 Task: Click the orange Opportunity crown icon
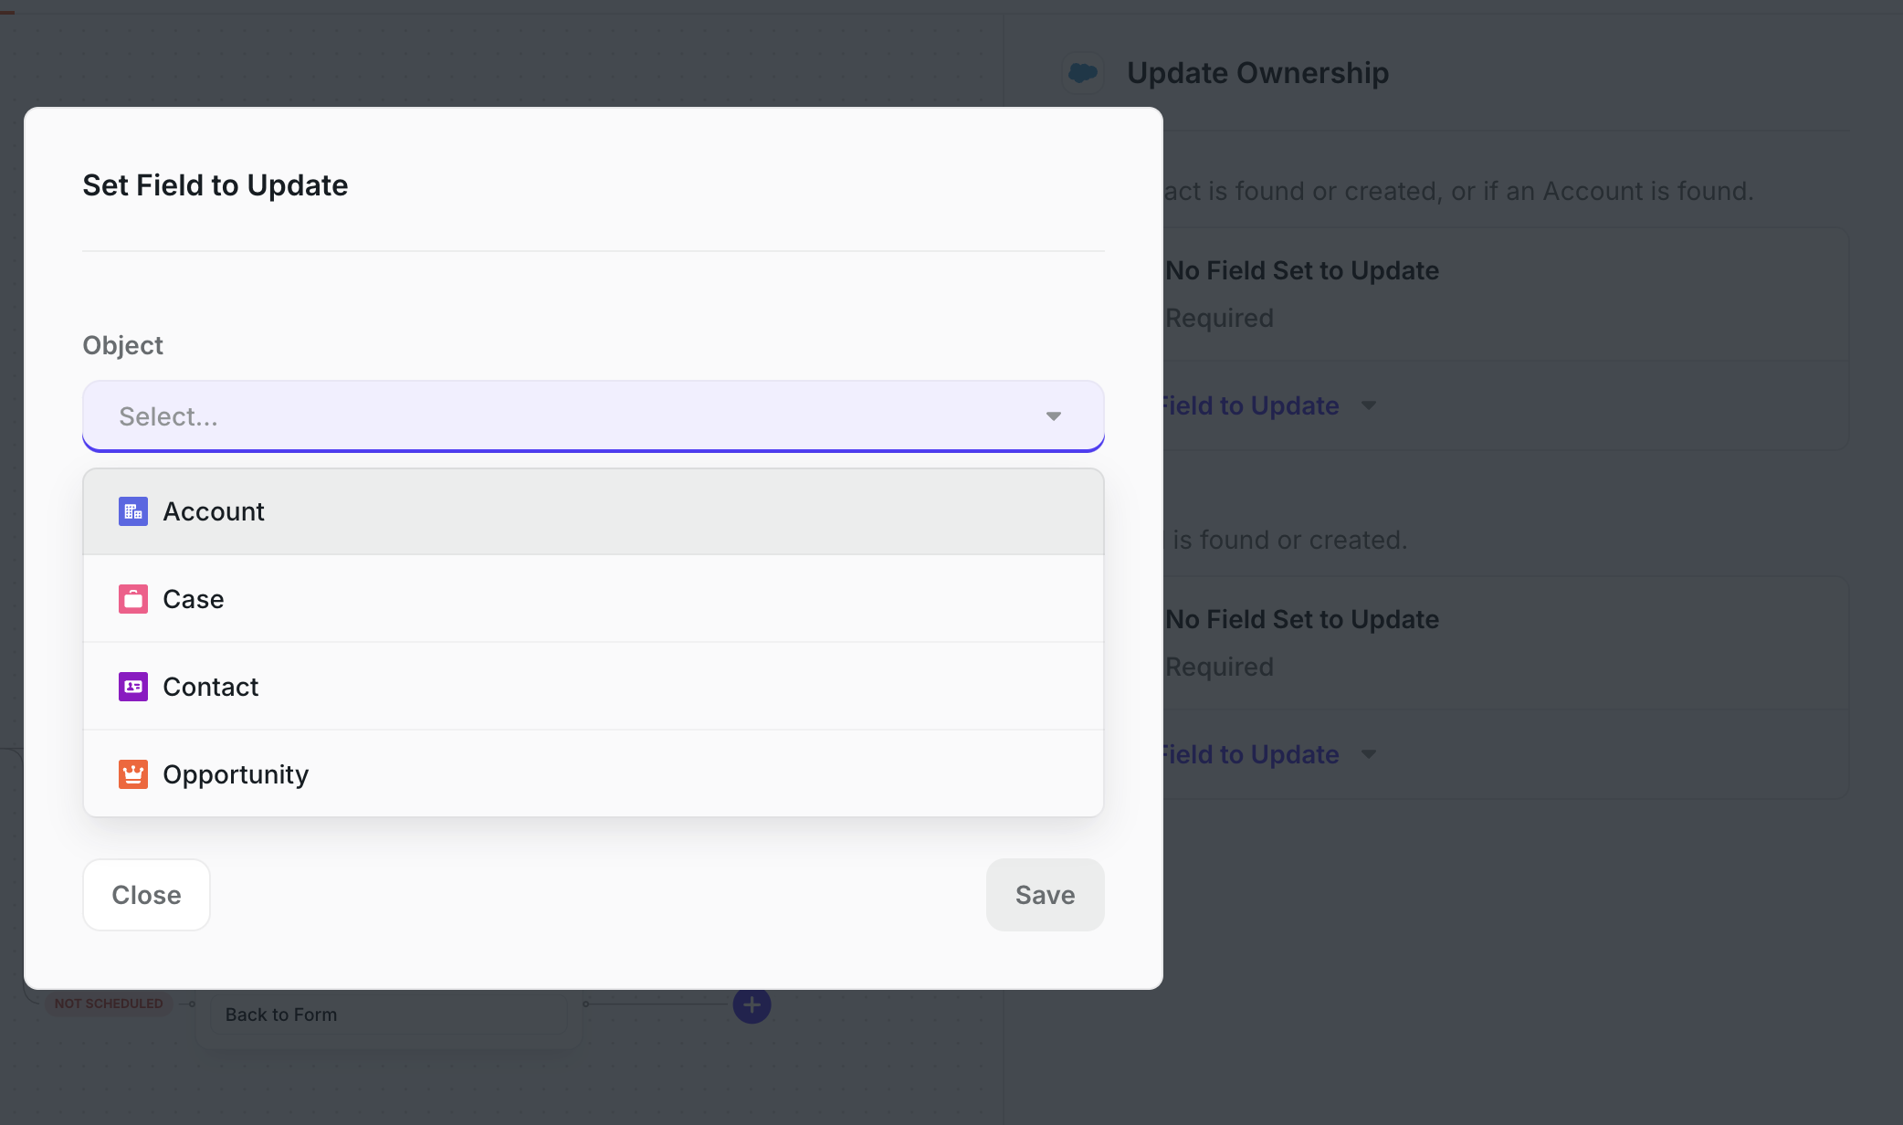[x=133, y=774]
